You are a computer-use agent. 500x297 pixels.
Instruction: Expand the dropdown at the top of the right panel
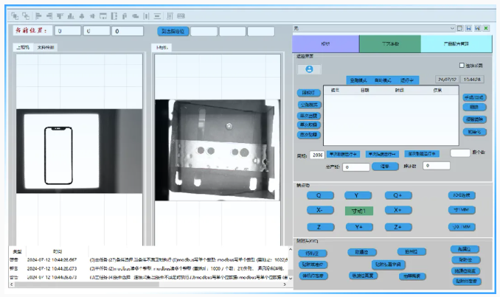pyautogui.click(x=451, y=28)
